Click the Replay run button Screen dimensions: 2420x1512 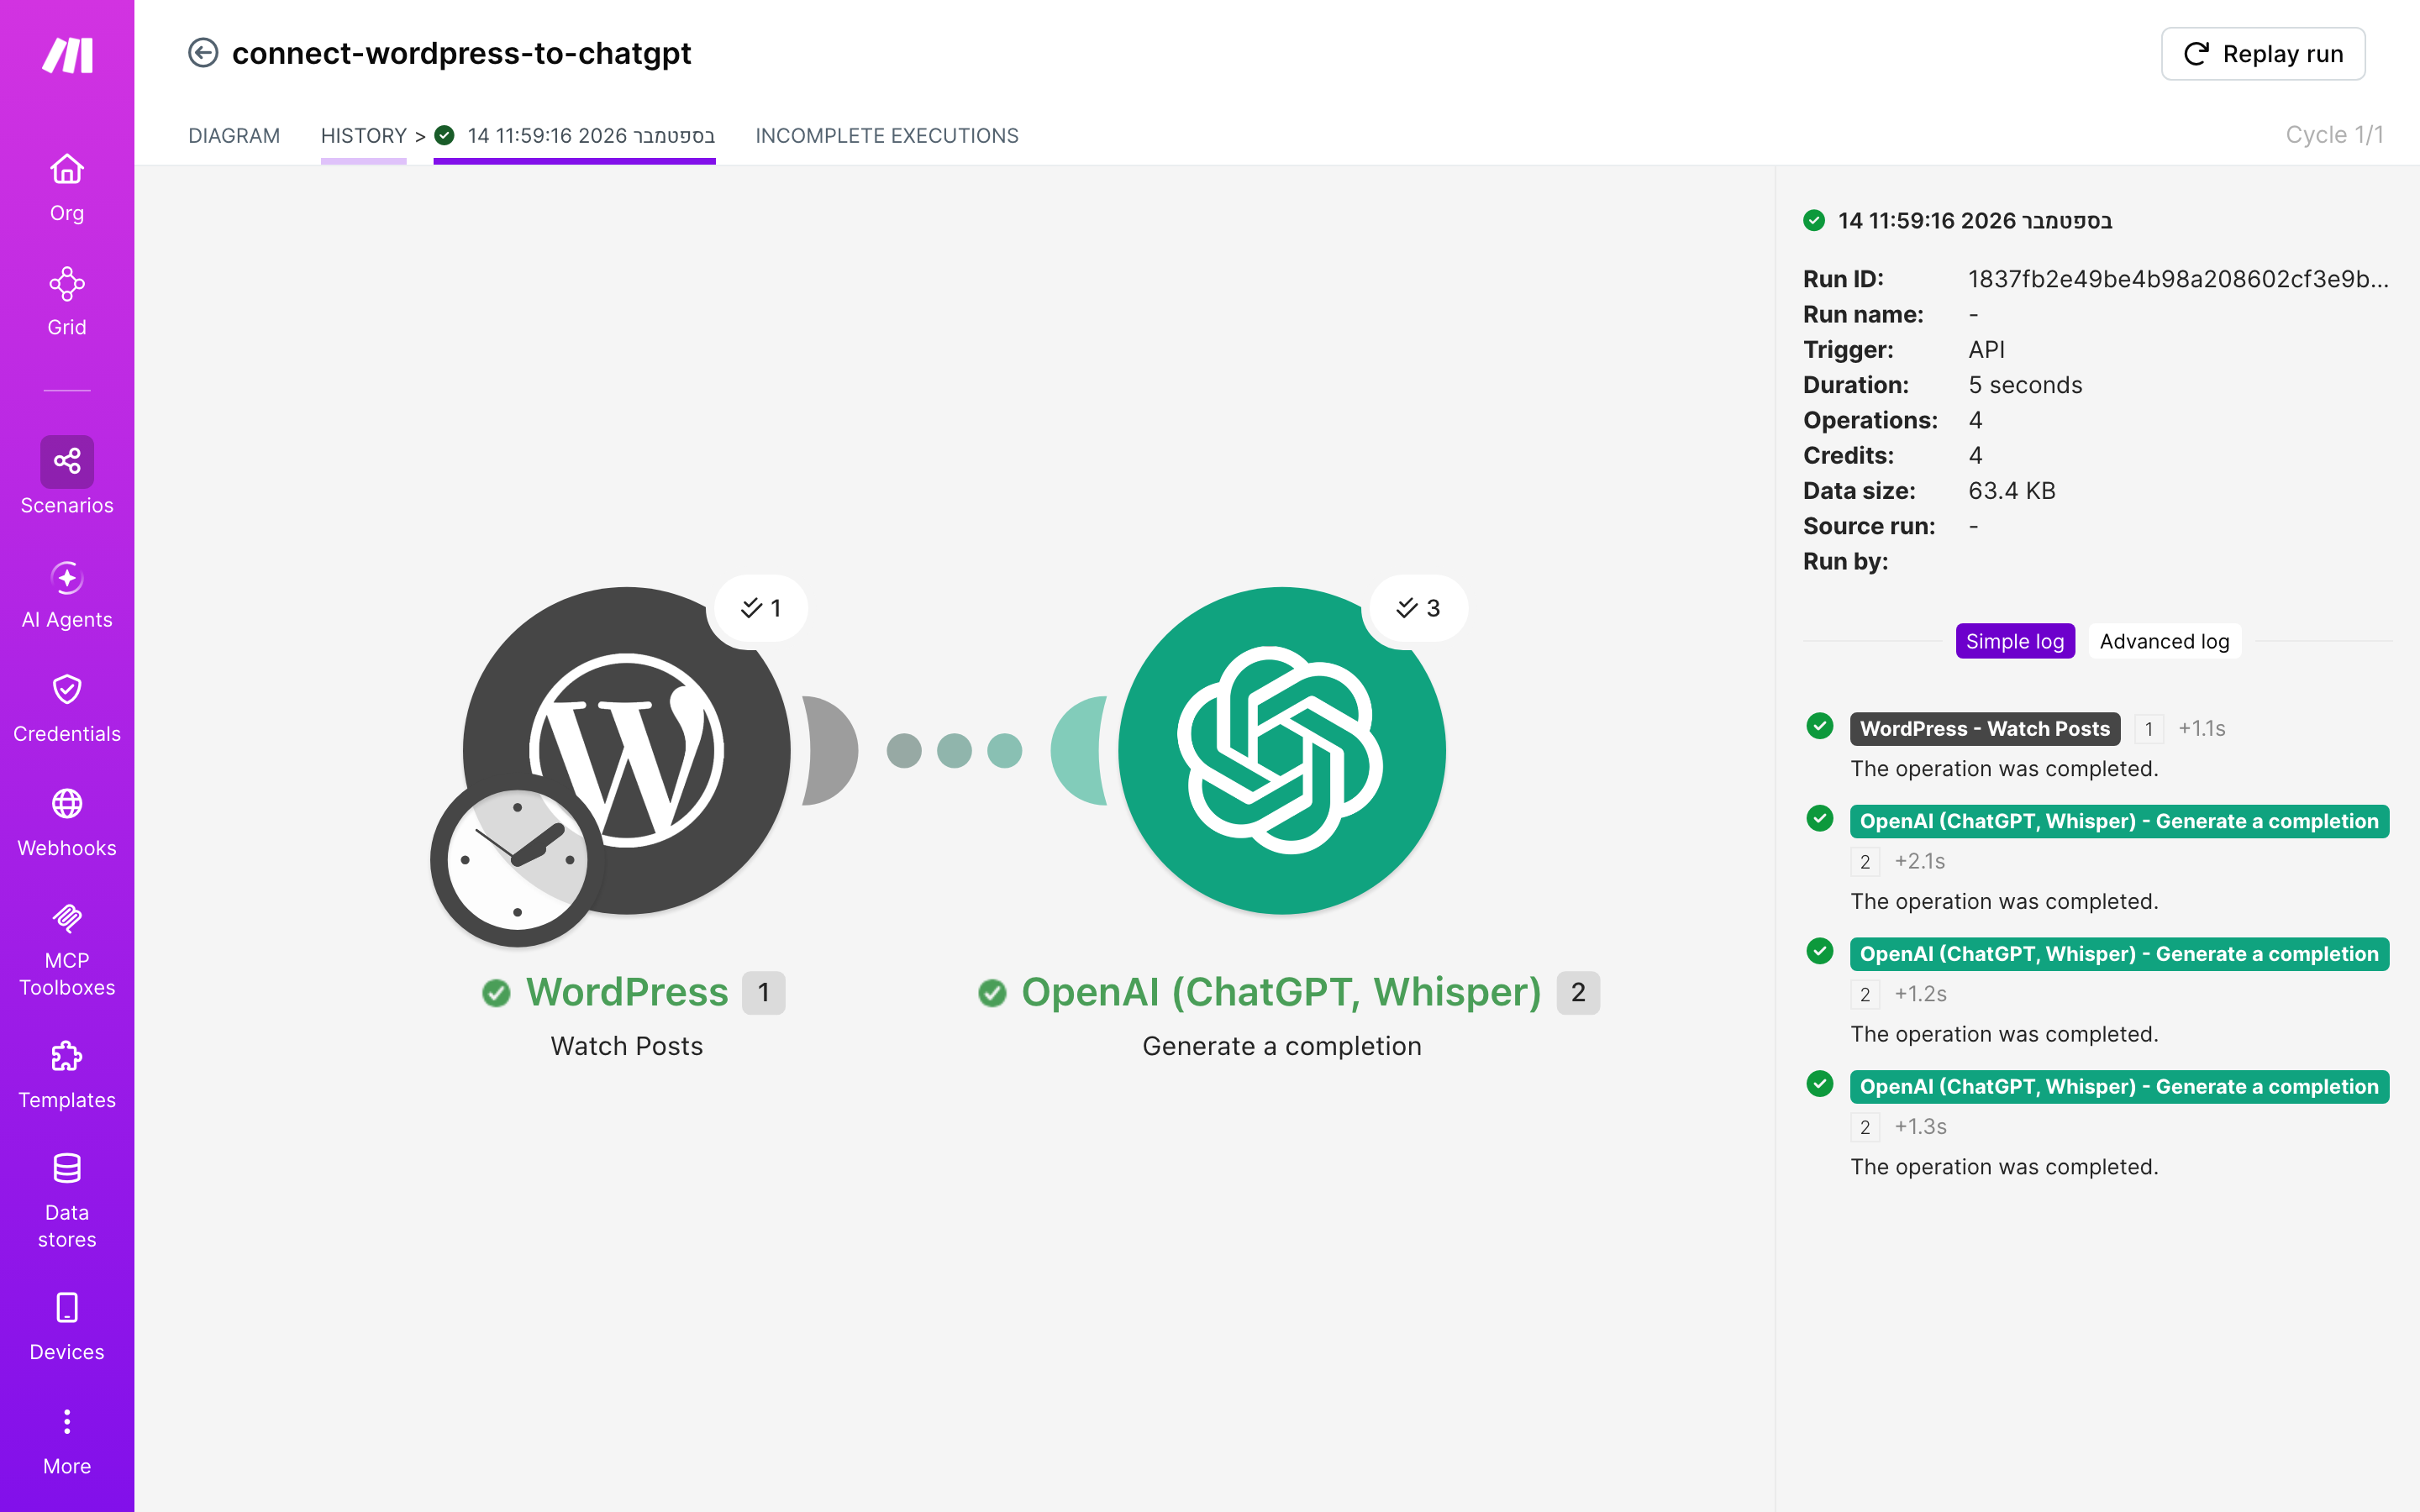(2263, 54)
